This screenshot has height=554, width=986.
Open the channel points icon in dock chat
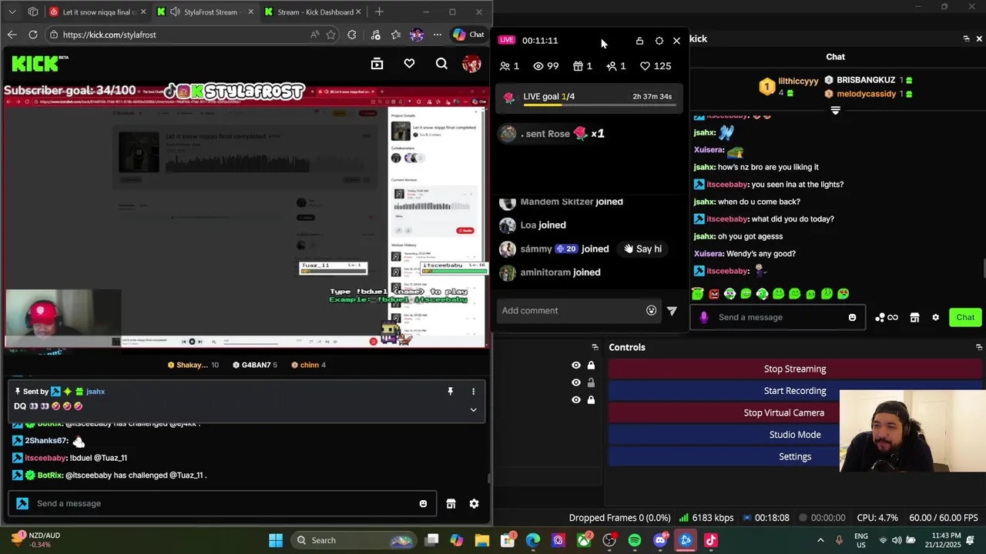coord(886,317)
